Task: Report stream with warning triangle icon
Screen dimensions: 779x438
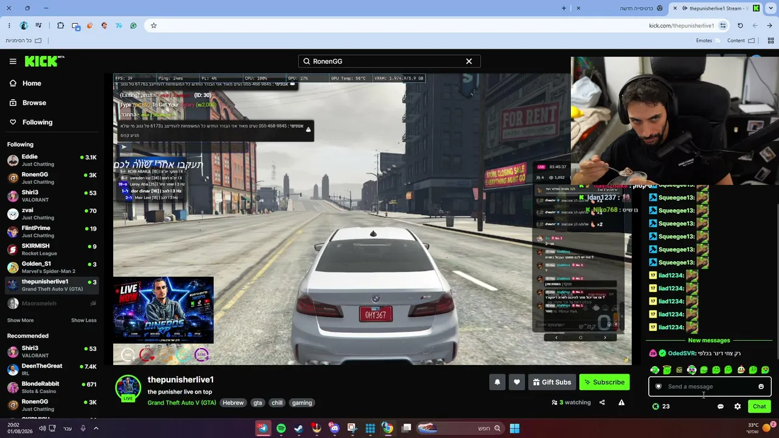Action: click(x=621, y=402)
